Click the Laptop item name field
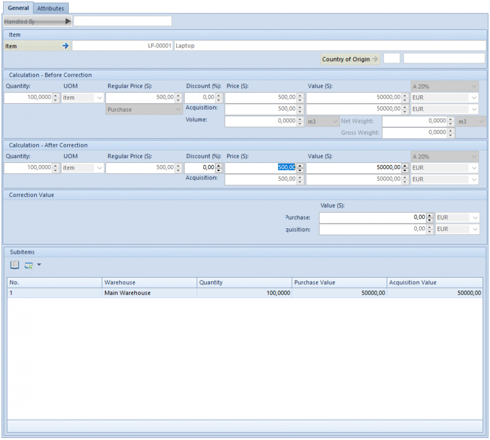This screenshot has width=490, height=440. pos(240,46)
